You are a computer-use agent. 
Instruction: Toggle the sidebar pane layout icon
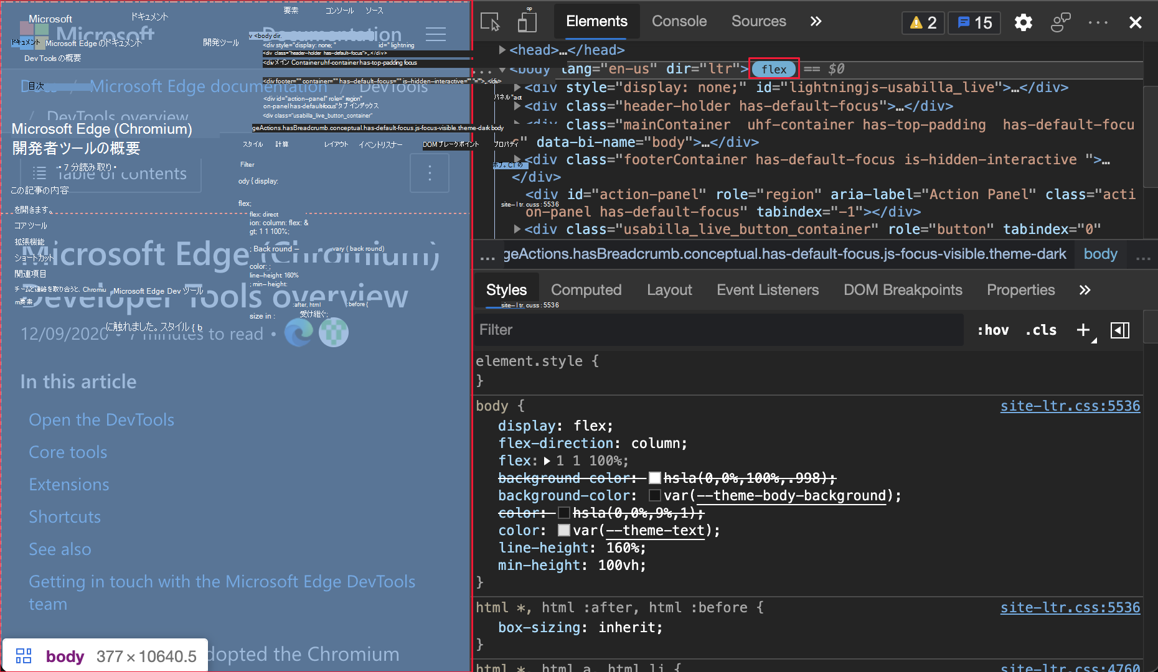(1119, 330)
